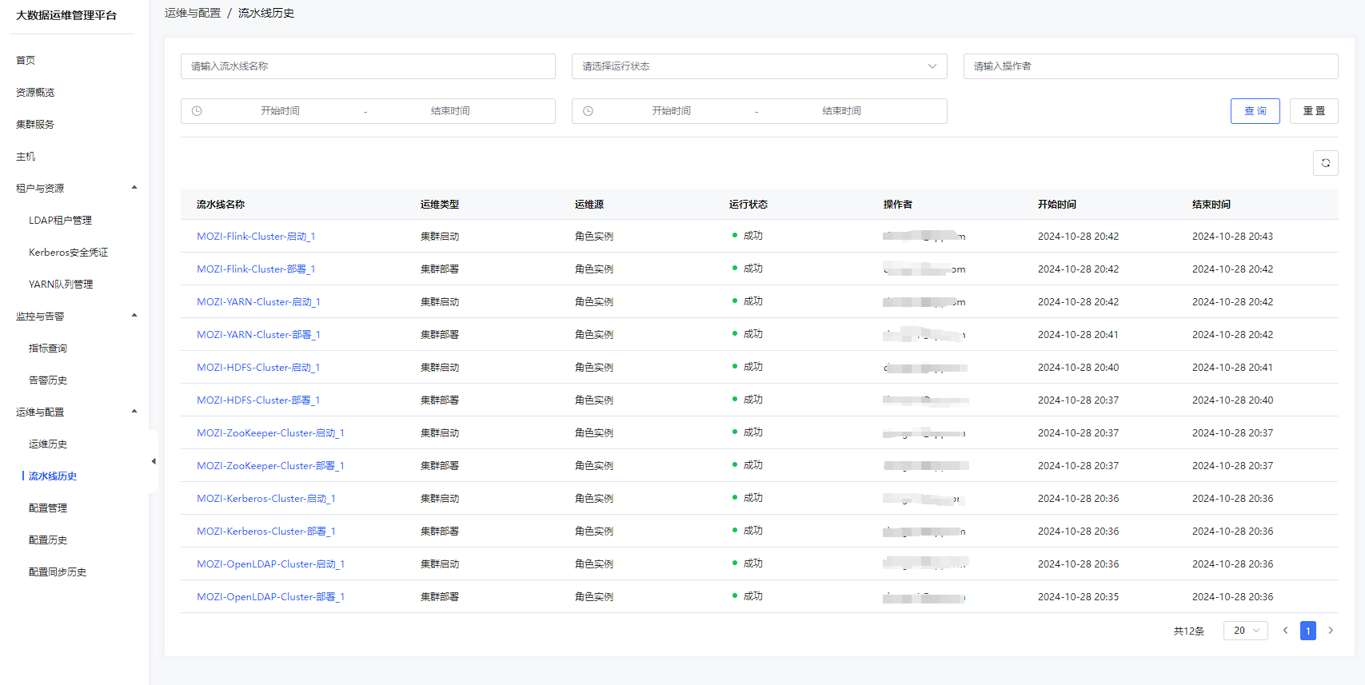
Task: Select 告警历史 menu item
Action: (48, 380)
